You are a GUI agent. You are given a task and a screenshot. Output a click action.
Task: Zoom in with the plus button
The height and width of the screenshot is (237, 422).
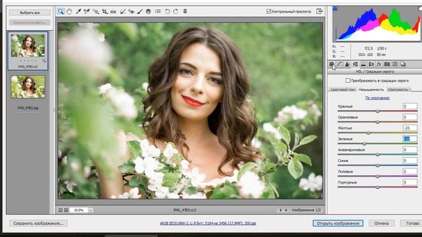66,210
